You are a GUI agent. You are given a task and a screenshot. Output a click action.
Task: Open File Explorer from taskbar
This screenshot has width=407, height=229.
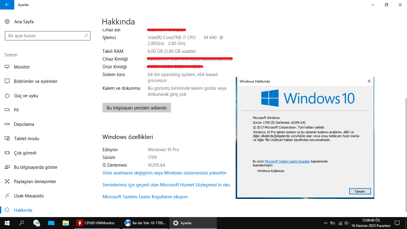pyautogui.click(x=66, y=223)
